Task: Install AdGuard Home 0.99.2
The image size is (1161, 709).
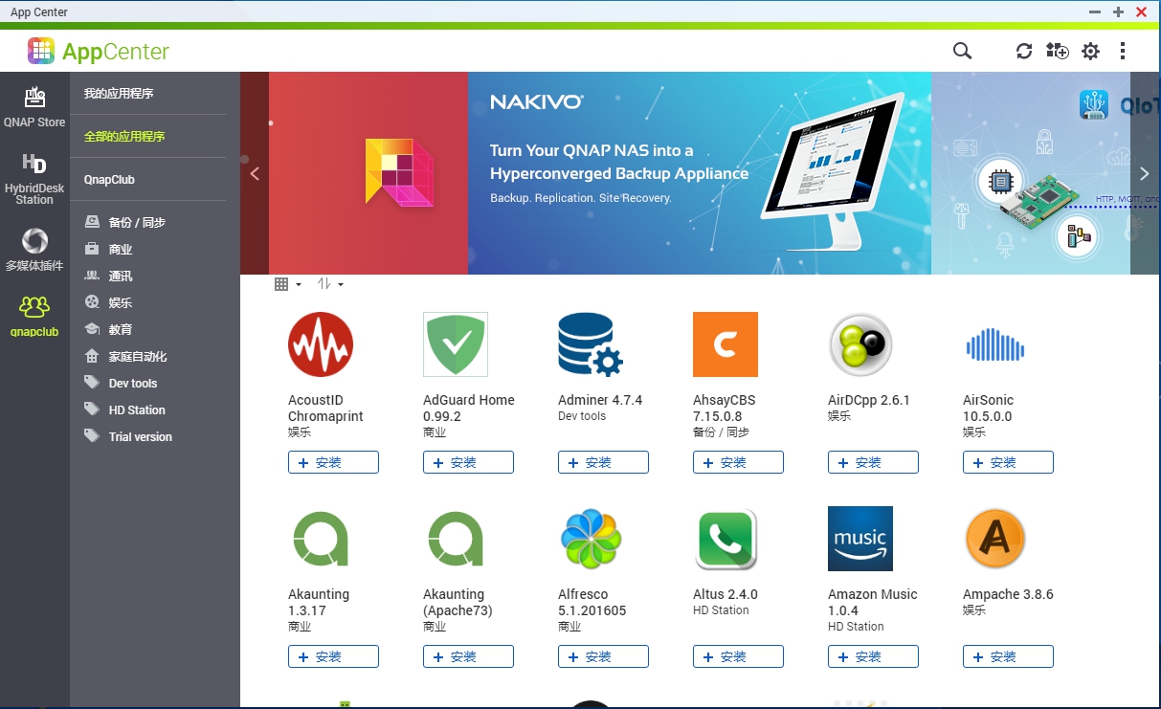Action: point(468,462)
